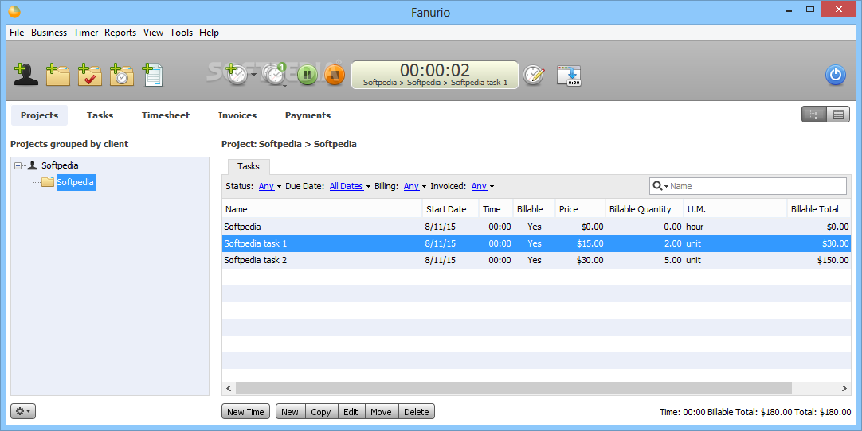
Task: Switch to the Timesheet section
Action: pyautogui.click(x=166, y=115)
